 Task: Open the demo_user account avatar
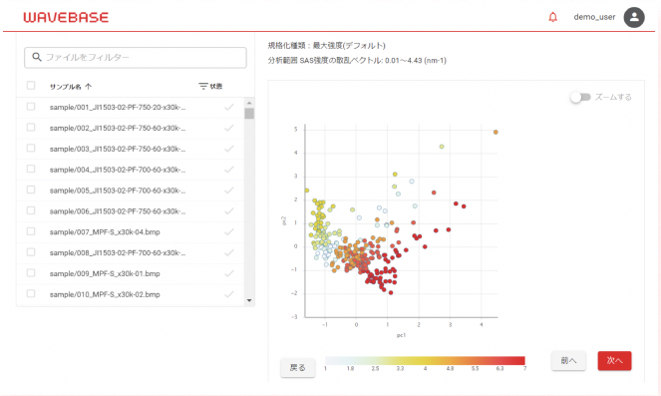coord(634,17)
